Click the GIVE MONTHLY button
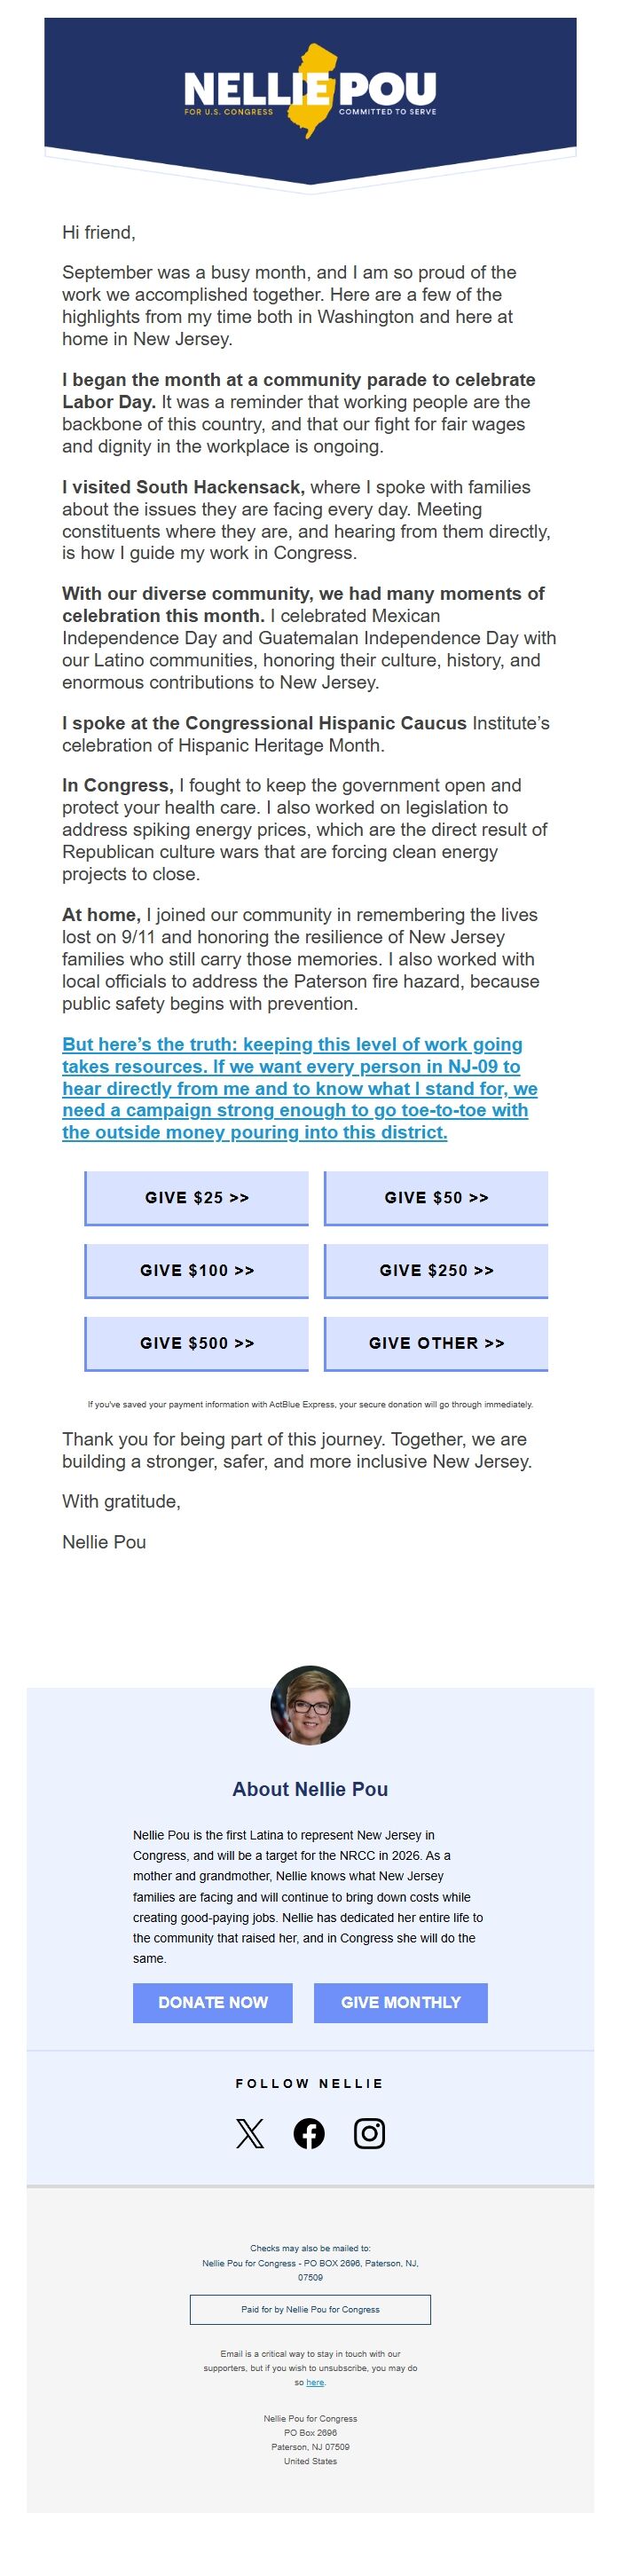Image resolution: width=621 pixels, height=2576 pixels. pos(400,2002)
